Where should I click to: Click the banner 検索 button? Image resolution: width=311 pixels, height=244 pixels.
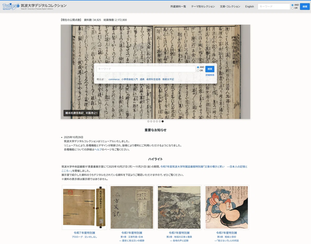pos(210,69)
